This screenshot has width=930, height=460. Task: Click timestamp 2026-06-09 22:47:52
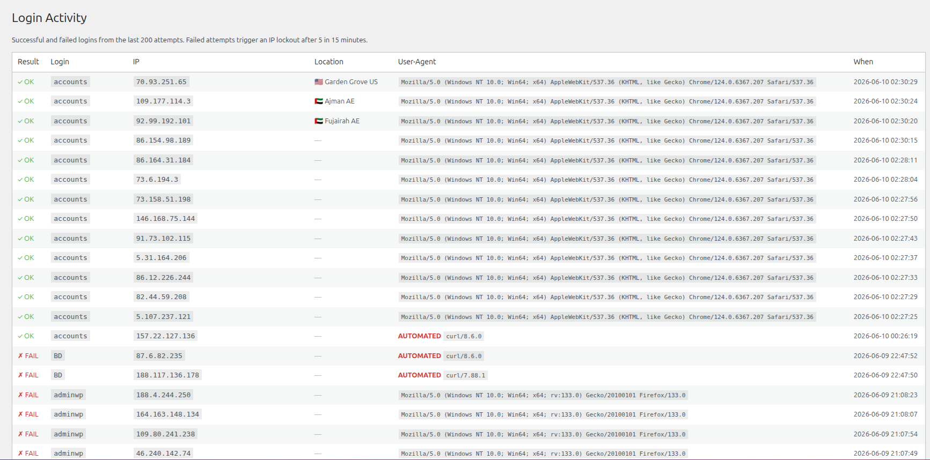point(885,356)
